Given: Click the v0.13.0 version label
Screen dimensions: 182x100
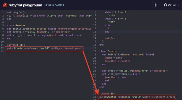Looking at the screenshot, I should tap(48, 5).
